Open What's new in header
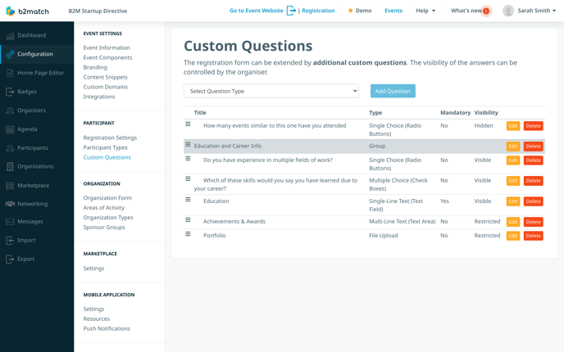Image resolution: width=564 pixels, height=352 pixels. [x=466, y=11]
